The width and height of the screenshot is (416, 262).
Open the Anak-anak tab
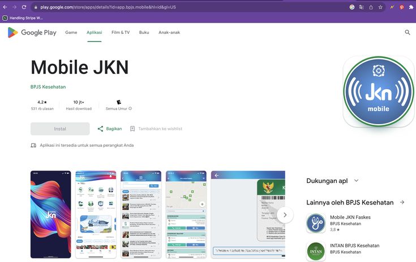tap(169, 33)
